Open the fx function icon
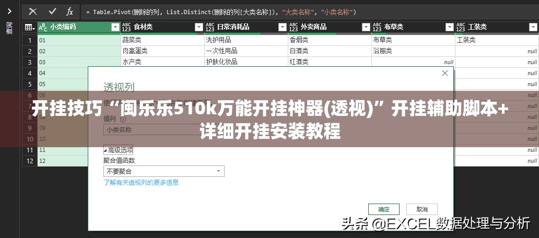The image size is (539, 238). (x=70, y=11)
